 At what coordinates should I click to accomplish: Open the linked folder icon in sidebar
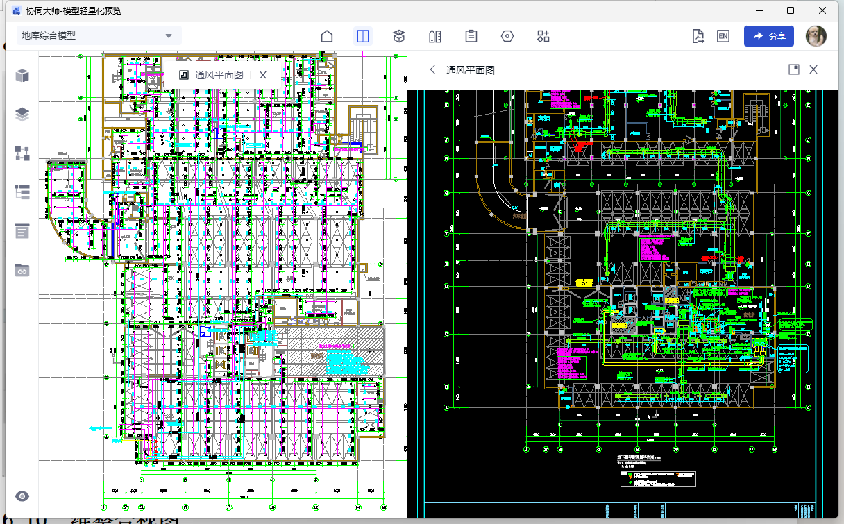click(x=22, y=270)
